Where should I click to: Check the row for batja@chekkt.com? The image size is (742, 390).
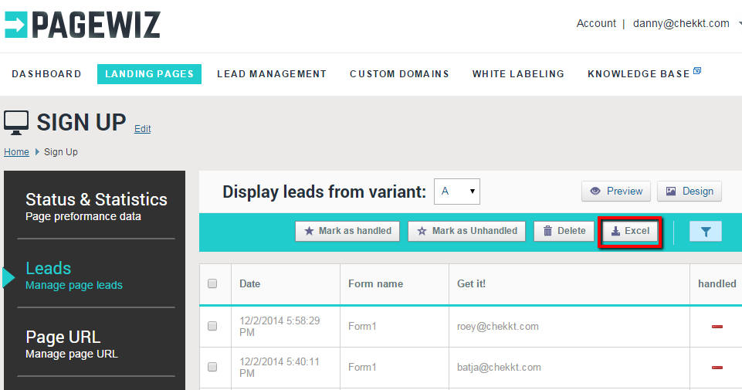coord(212,367)
